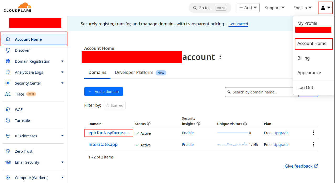Click the Security insights info icon
Viewport: 335px width, 183px height.
[x=198, y=124]
